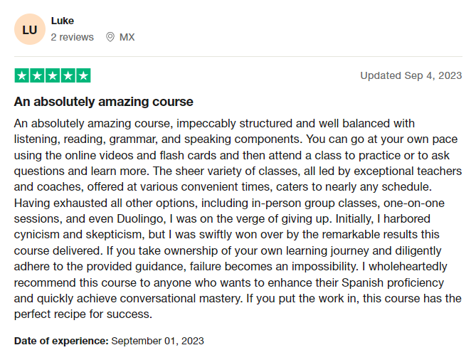
Task: Click the second green rating star
Action: point(37,75)
